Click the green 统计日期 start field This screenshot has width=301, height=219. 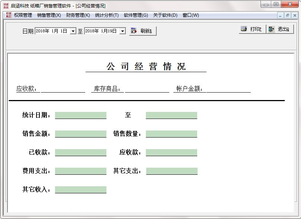click(81, 115)
